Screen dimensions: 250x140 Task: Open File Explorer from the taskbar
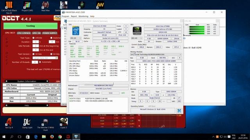[44, 136]
